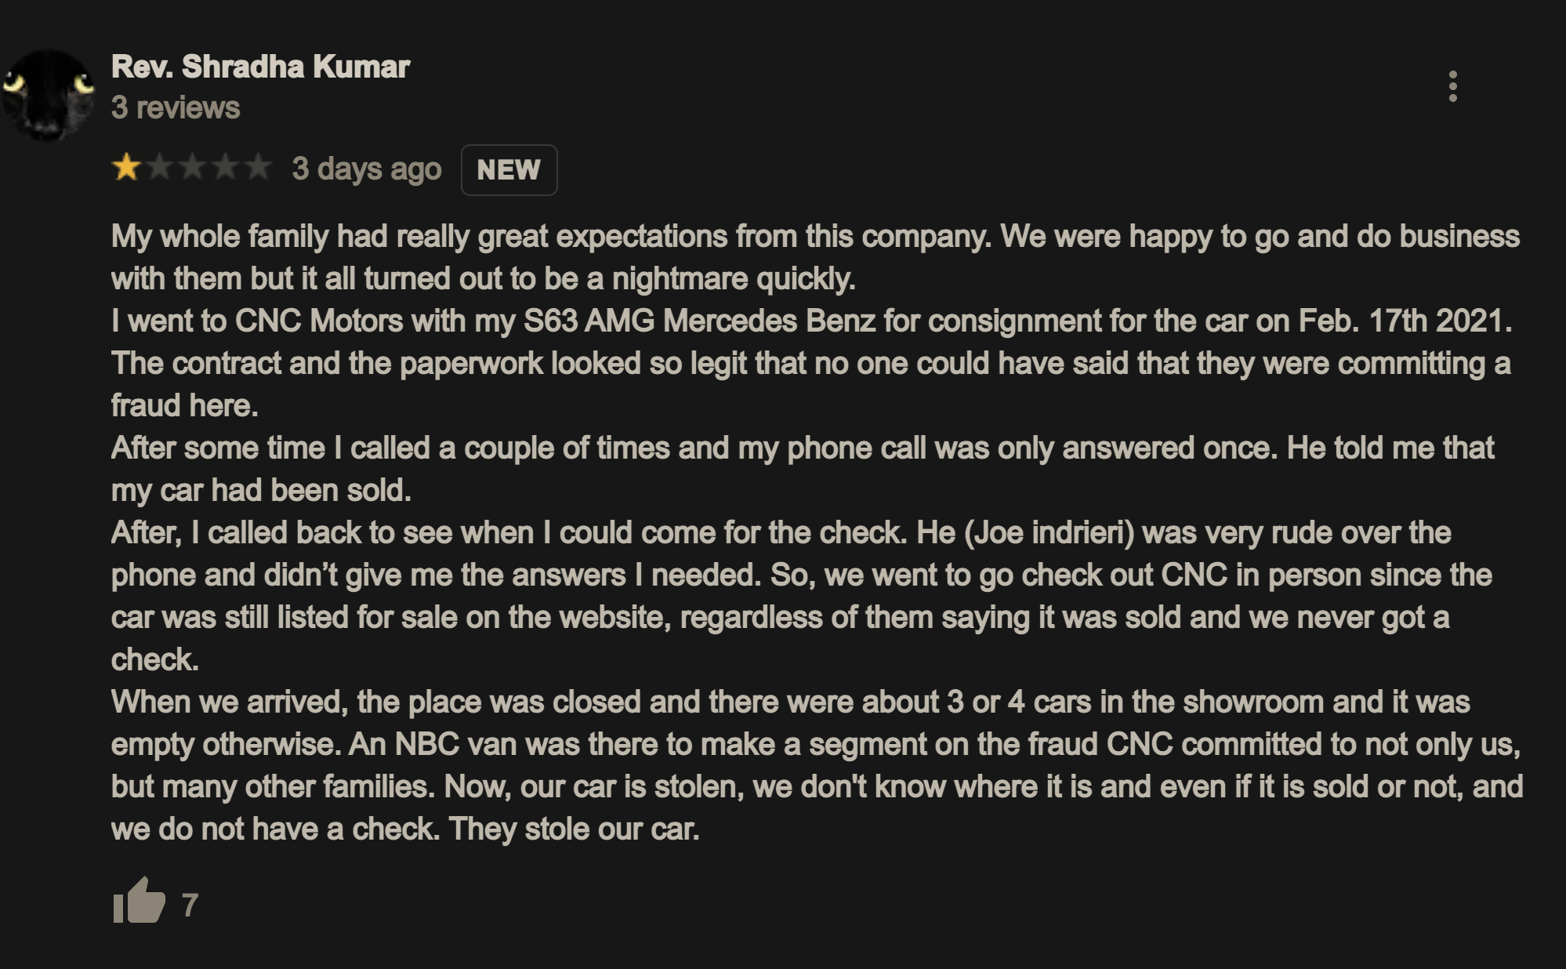Open the three-dot review options menu
This screenshot has width=1566, height=969.
(1452, 86)
